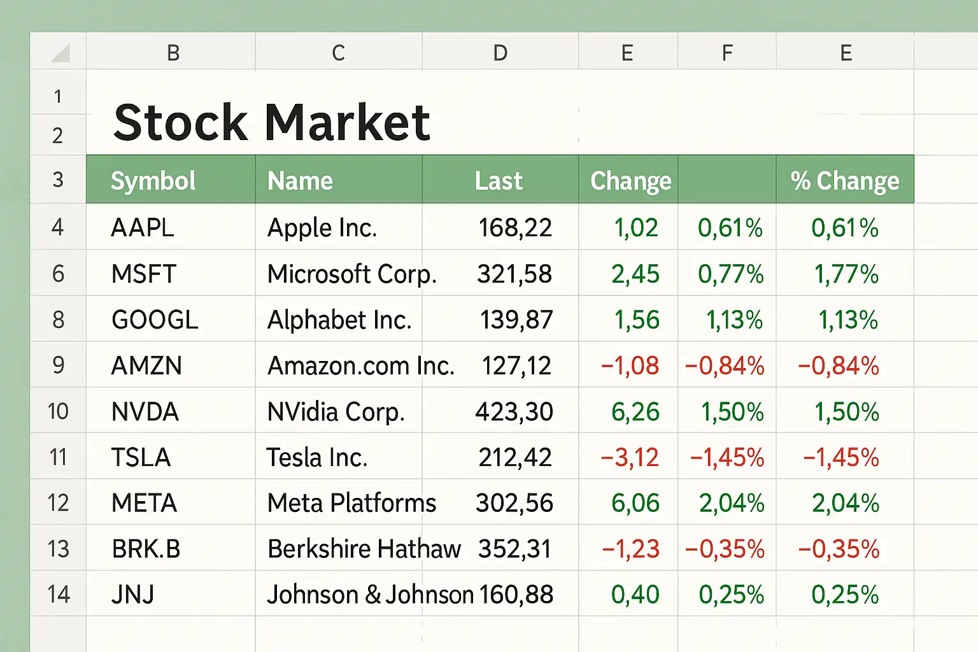Click the Stock Market title cell

coord(272,122)
